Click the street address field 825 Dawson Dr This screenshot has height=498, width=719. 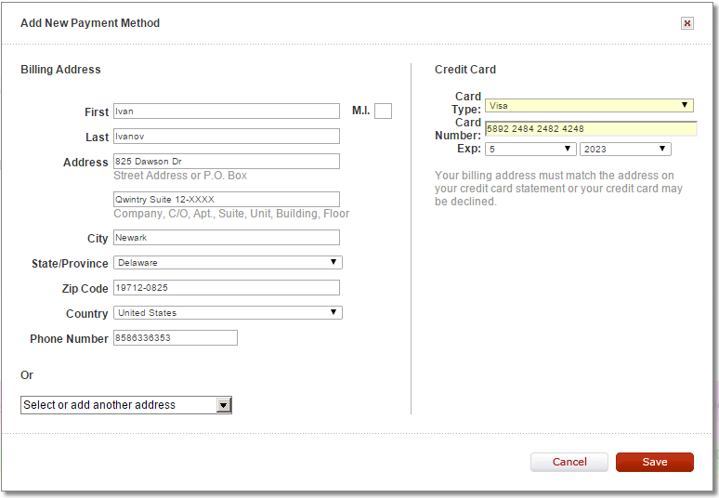click(x=227, y=162)
